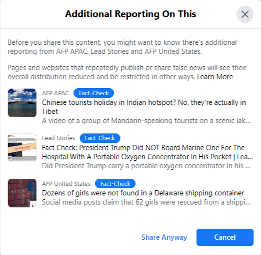
Task: Open the Chinese tourists in Tibet headline
Action: 144,107
